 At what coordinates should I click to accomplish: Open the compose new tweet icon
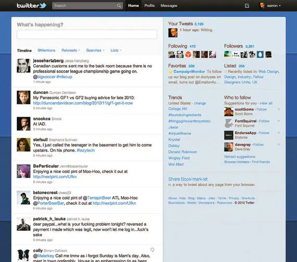click(247, 6)
